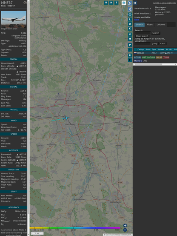This screenshot has height=236, width=177.
Task: Sort table by Type column header
Action: point(154,49)
